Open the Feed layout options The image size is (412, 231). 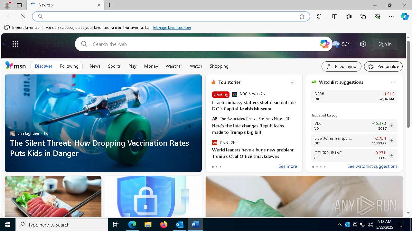coord(342,66)
